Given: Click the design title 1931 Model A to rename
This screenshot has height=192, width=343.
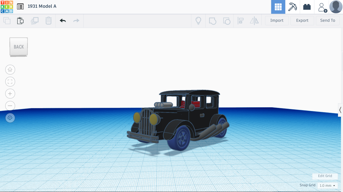Looking at the screenshot, I should (42, 6).
